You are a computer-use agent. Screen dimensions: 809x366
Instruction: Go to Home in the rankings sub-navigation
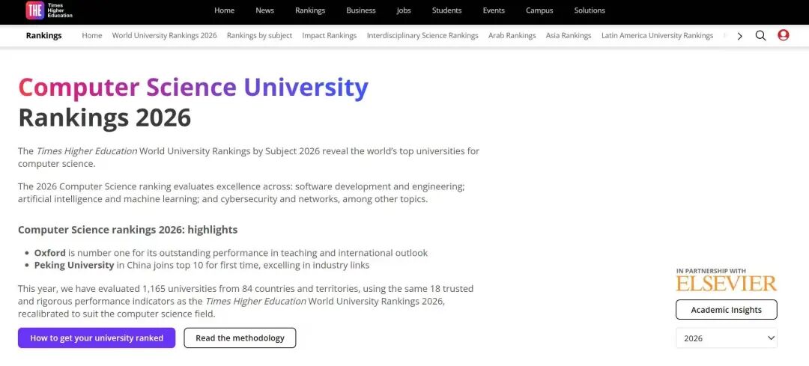click(x=92, y=36)
